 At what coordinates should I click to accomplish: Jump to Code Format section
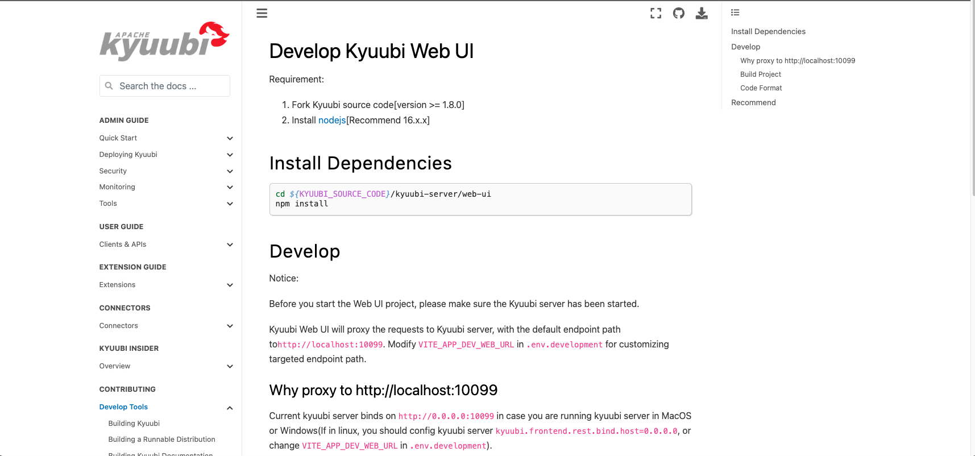tap(761, 88)
